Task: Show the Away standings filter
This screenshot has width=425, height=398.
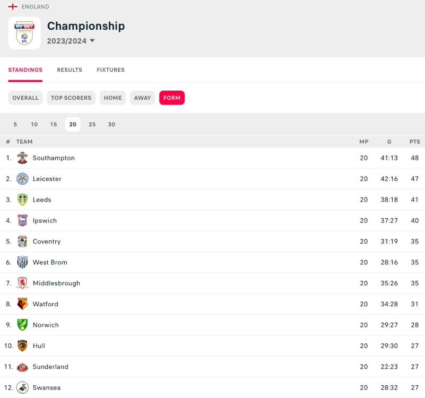Action: tap(142, 98)
